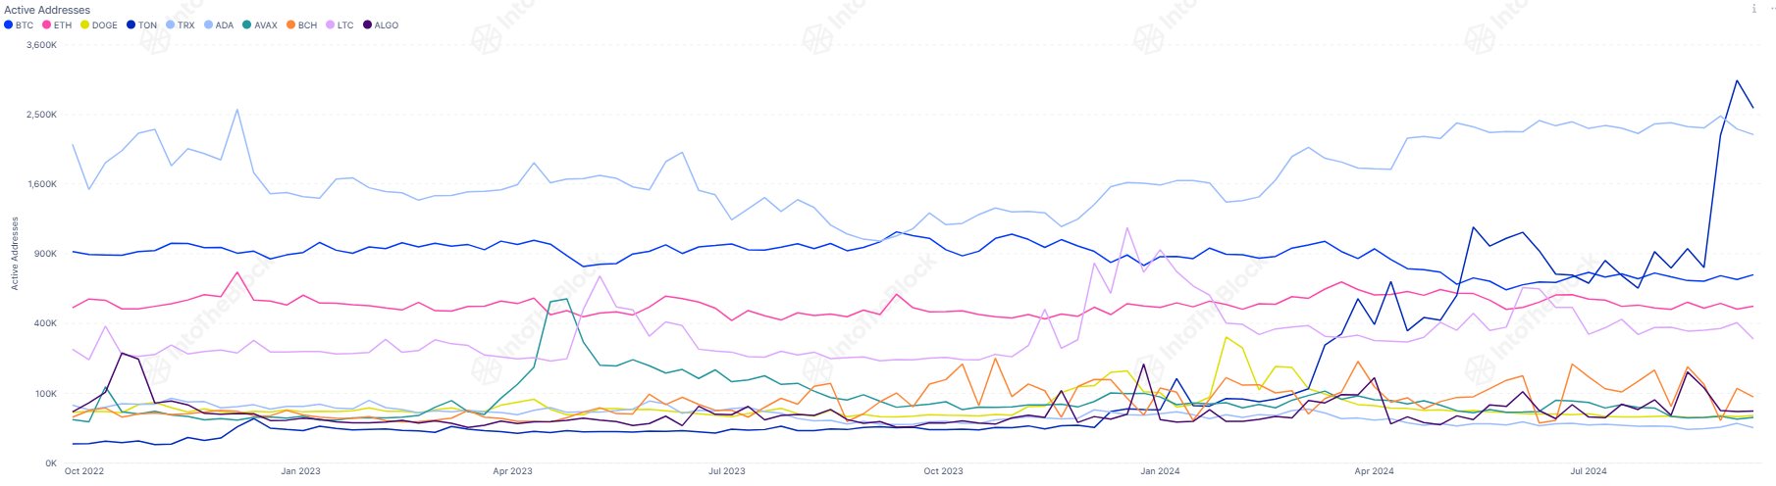Toggle DOGE line visibility in legend
1776x486 pixels.
(98, 25)
